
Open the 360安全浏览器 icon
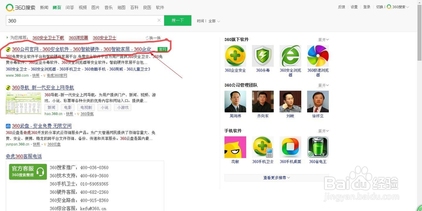point(290,56)
